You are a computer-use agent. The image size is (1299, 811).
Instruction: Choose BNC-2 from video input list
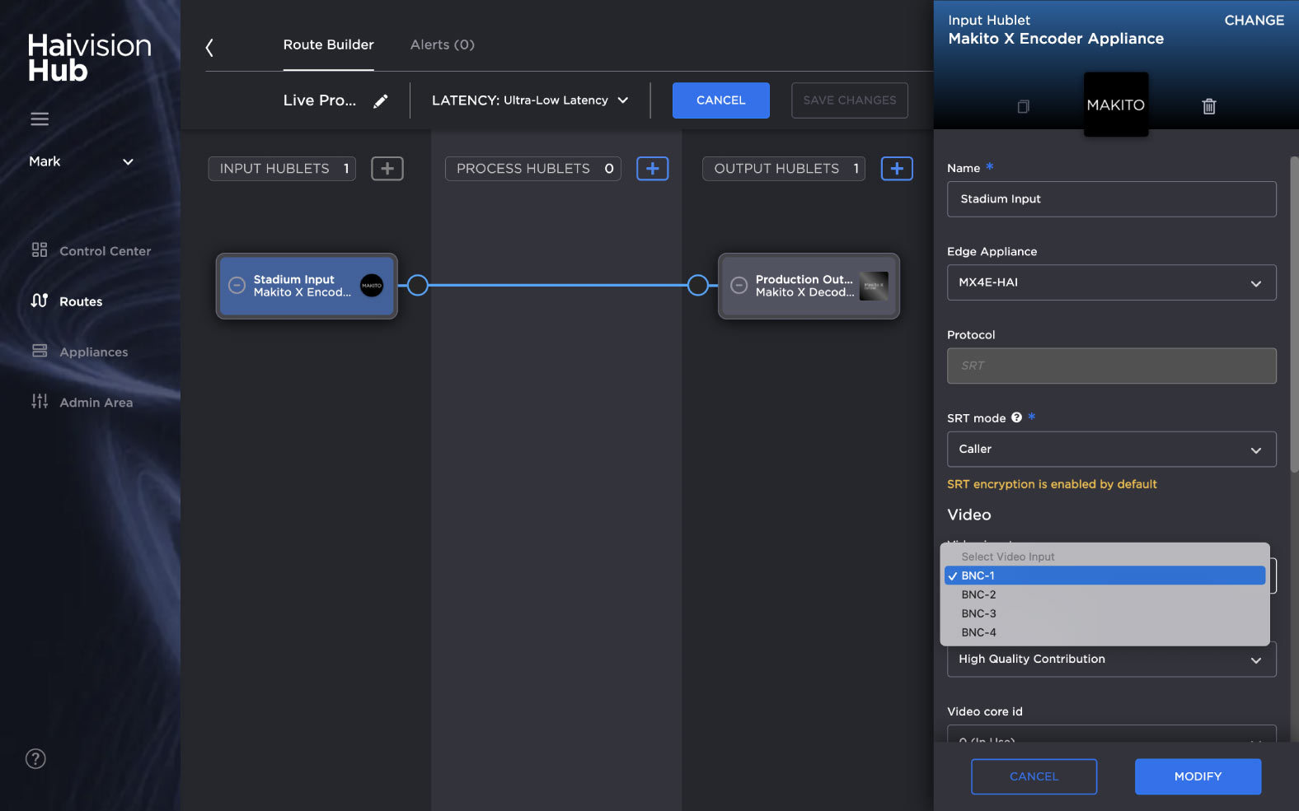(1104, 594)
